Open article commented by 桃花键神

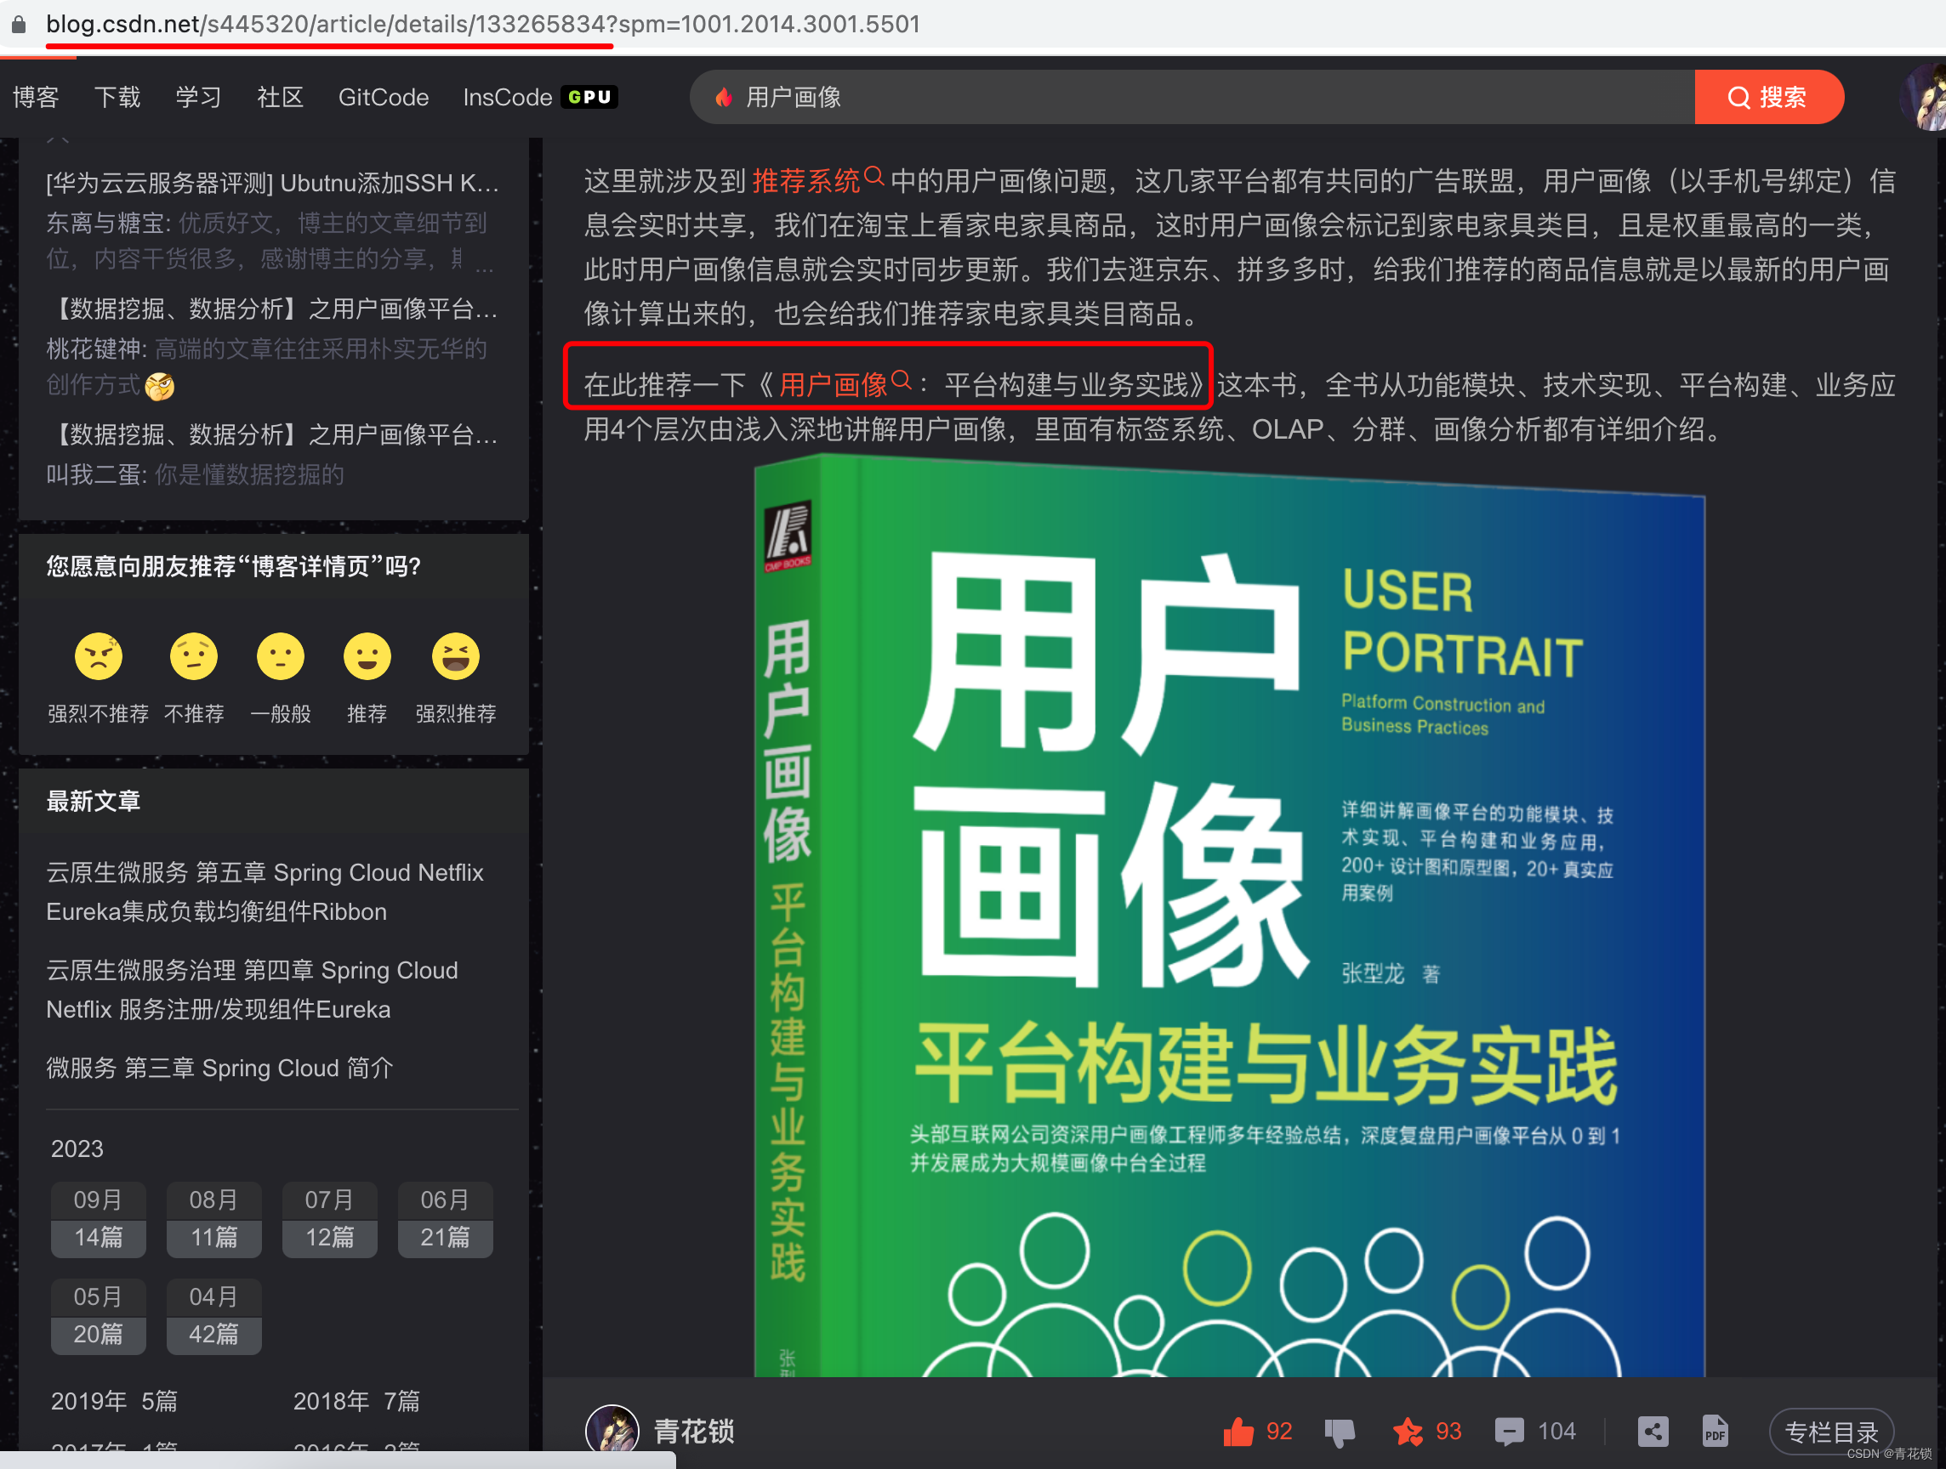(273, 309)
